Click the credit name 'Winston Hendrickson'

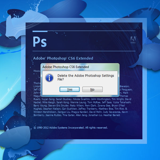45,112
